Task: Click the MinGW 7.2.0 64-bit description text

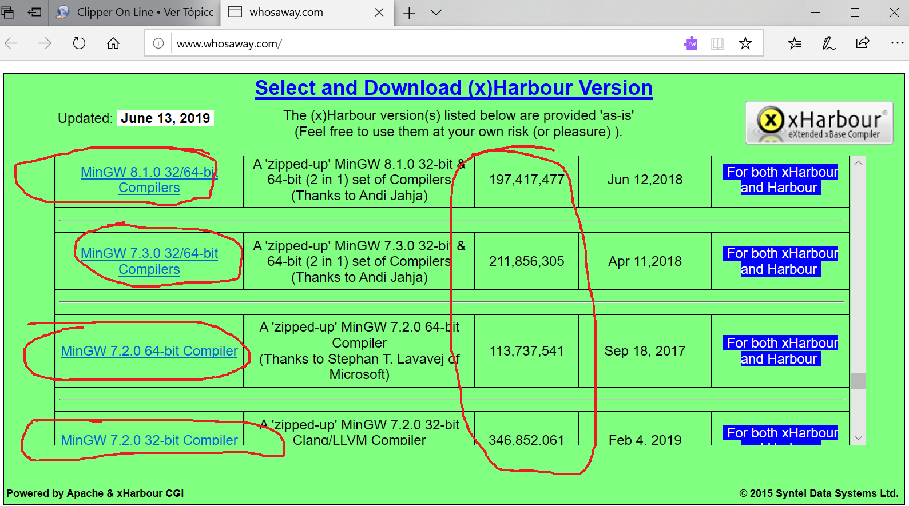Action: pos(359,351)
